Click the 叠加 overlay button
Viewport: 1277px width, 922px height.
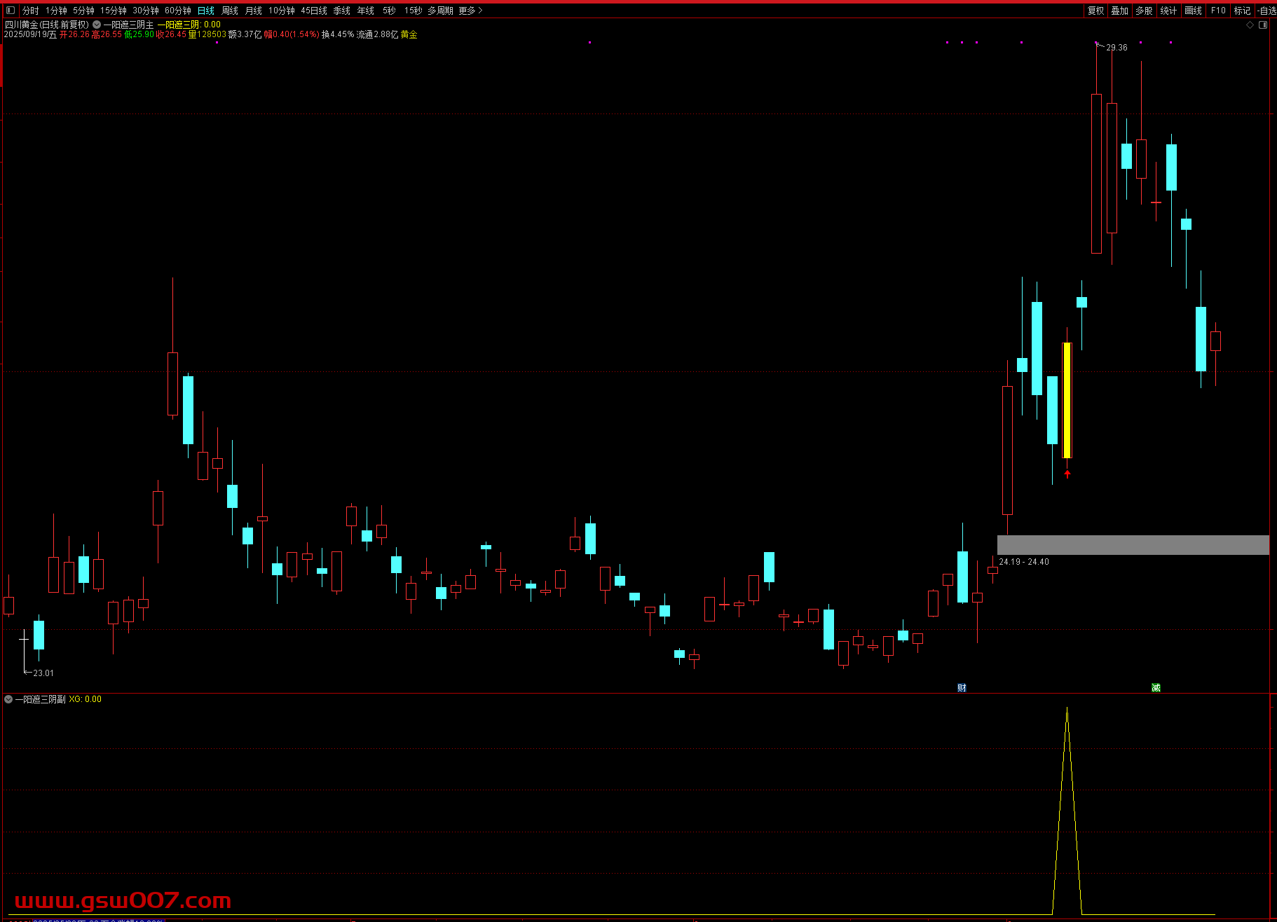(x=1120, y=11)
